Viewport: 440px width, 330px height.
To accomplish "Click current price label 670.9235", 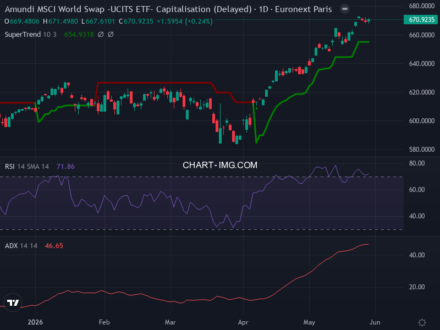I will pos(421,20).
